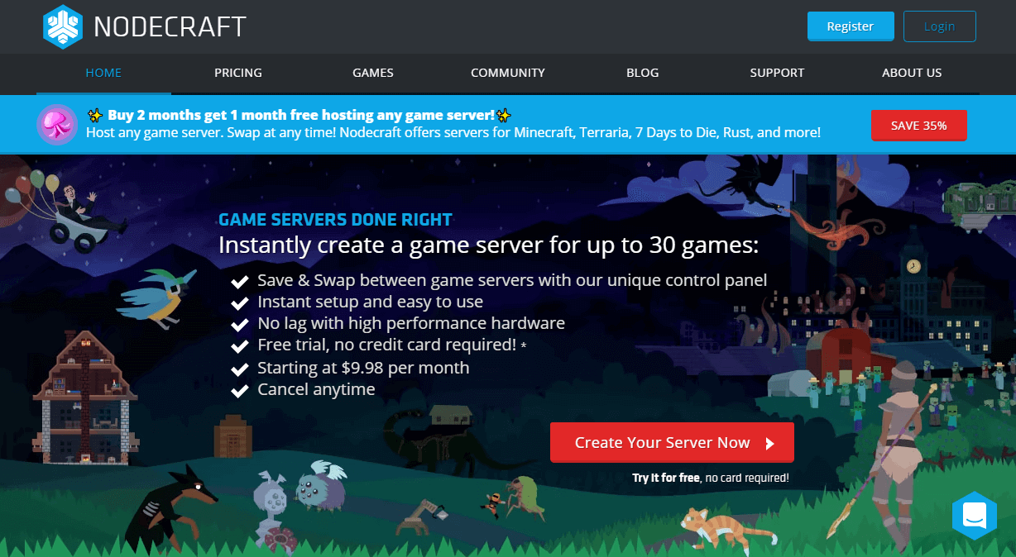Image resolution: width=1016 pixels, height=557 pixels.
Task: Click 'Instantly create a game server' headline
Action: coord(488,245)
